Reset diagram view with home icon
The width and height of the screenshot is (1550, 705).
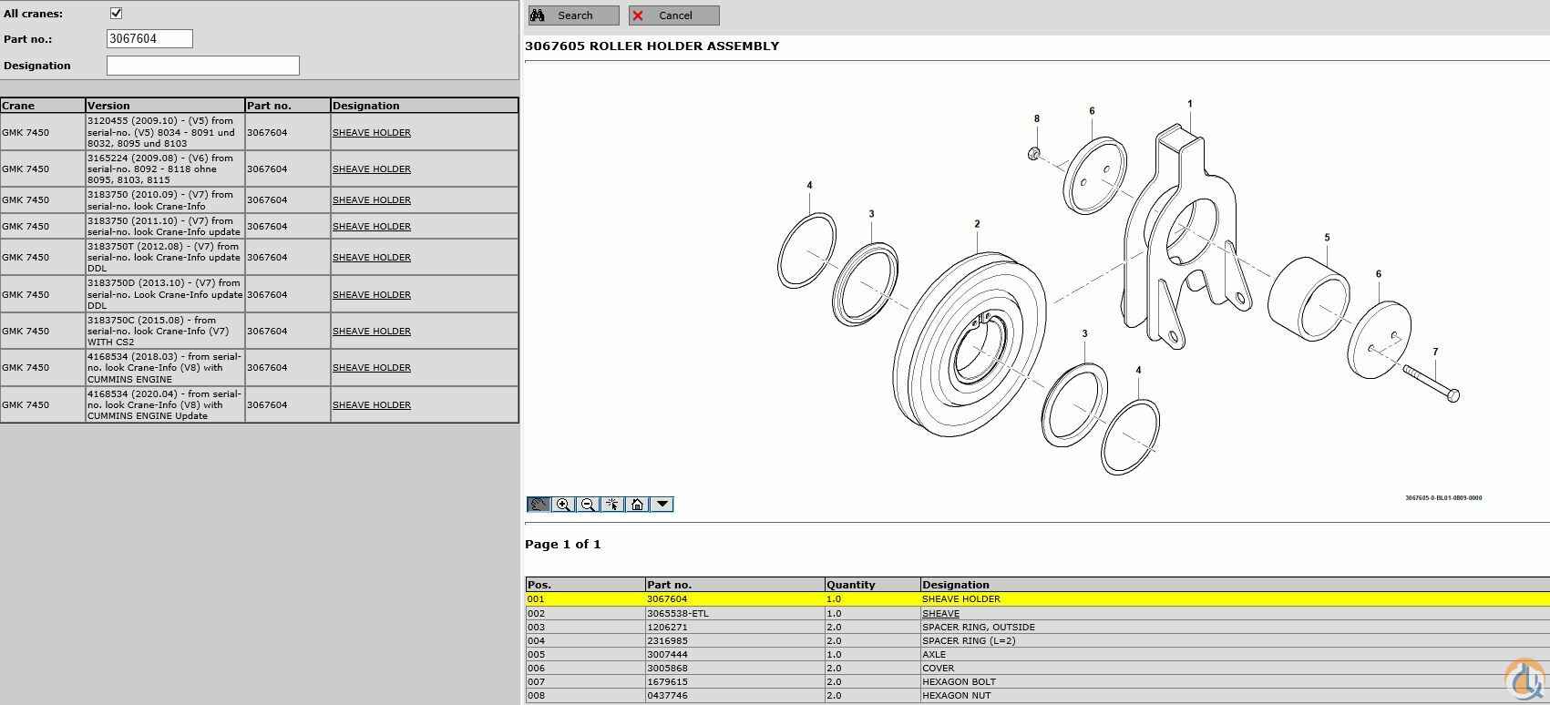click(x=637, y=505)
